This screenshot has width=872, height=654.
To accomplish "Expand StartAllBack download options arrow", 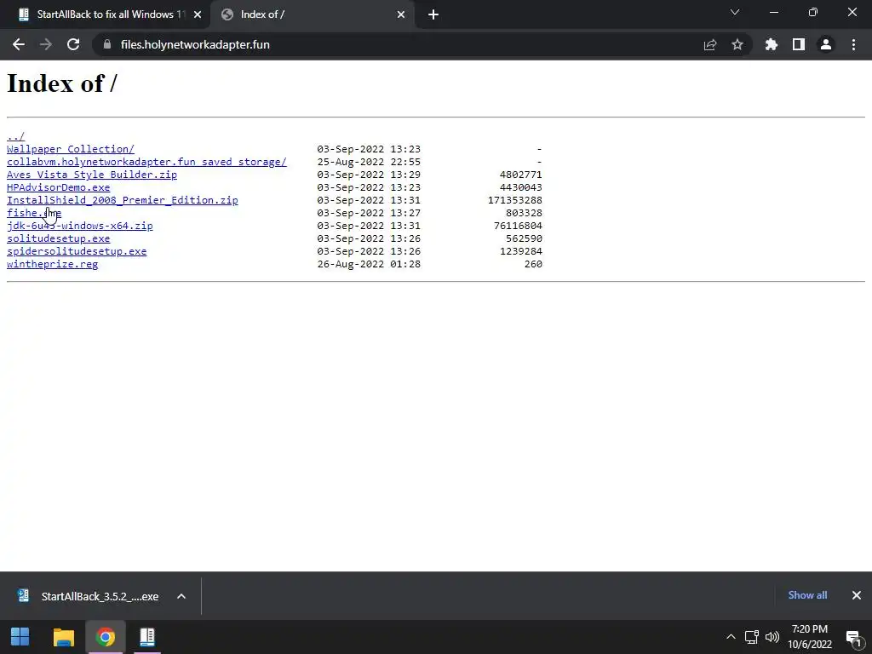I will click(x=181, y=596).
